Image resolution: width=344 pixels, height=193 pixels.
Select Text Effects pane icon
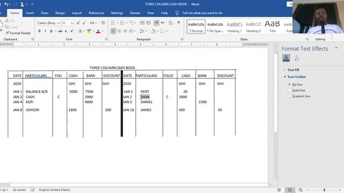tap(297, 58)
